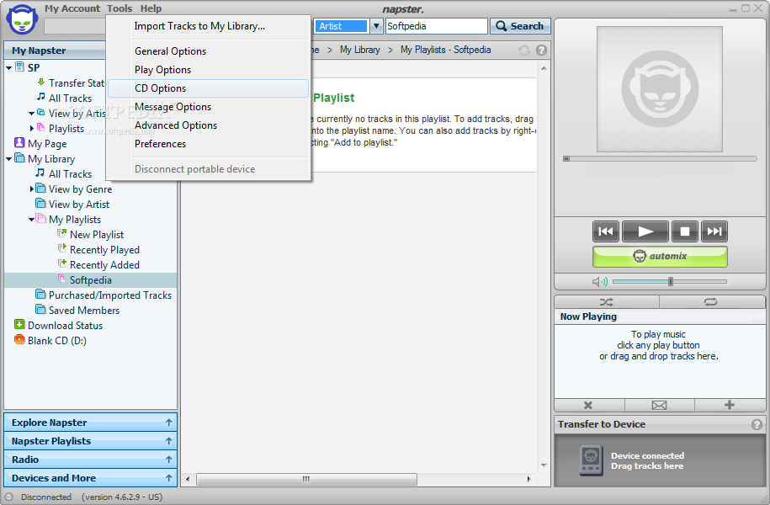Screen dimensions: 770x505
Task: Click the scroll down arrow of content pane
Action: click(544, 465)
